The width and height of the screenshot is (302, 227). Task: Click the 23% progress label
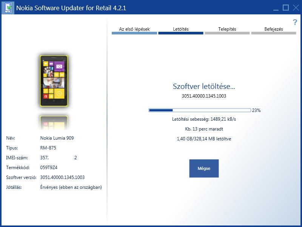click(256, 110)
